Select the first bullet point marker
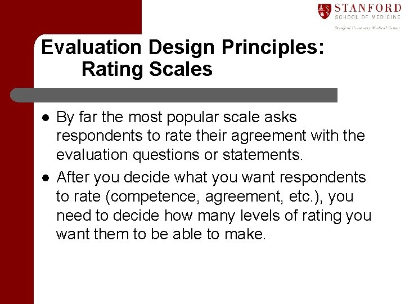Image resolution: width=405 pixels, height=304 pixels. point(46,118)
